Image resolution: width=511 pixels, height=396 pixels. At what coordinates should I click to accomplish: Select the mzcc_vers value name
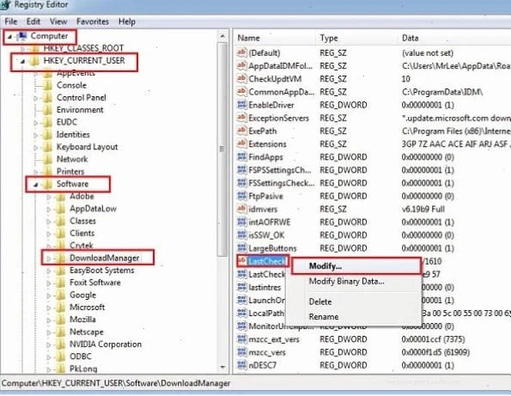point(267,353)
